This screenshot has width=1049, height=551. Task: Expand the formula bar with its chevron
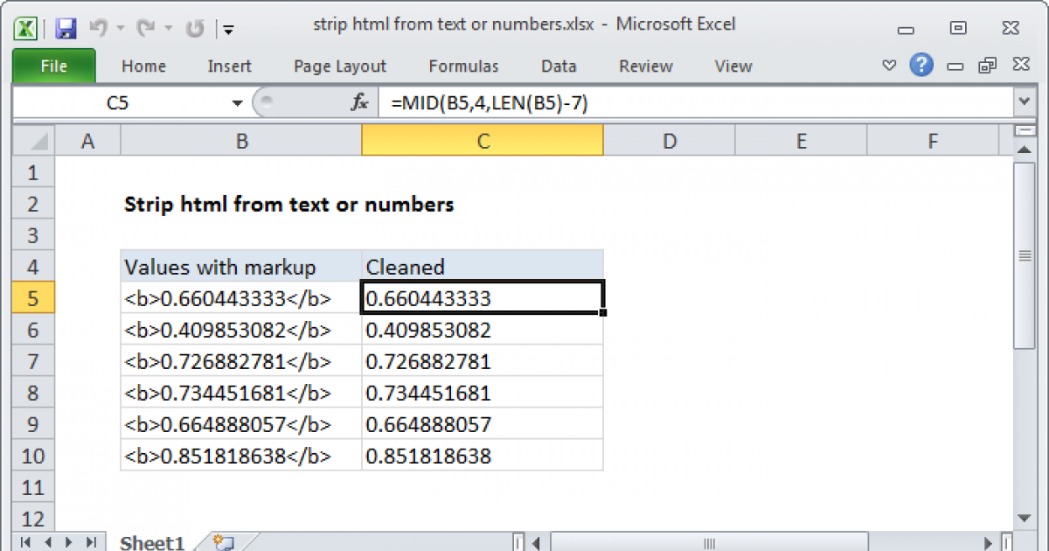pyautogui.click(x=1024, y=101)
